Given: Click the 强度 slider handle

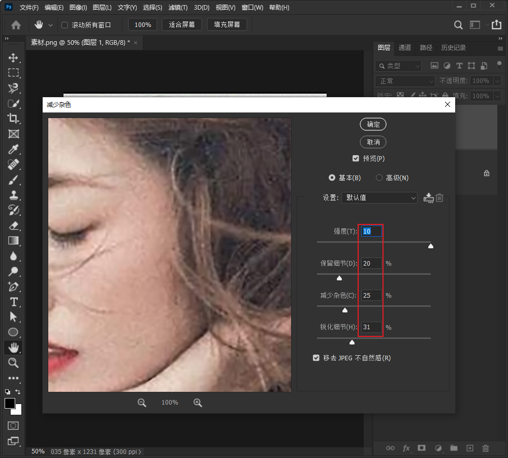Looking at the screenshot, I should (431, 246).
